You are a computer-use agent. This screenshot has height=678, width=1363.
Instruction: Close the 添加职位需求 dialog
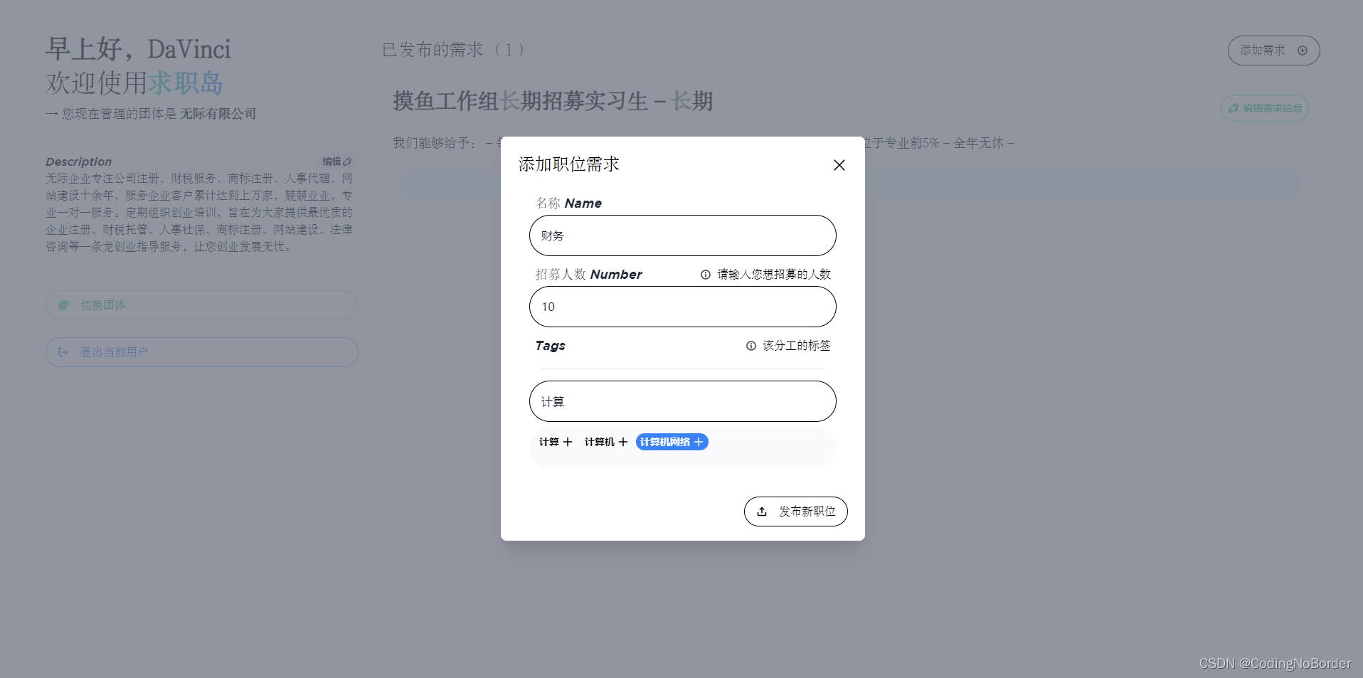click(x=839, y=165)
